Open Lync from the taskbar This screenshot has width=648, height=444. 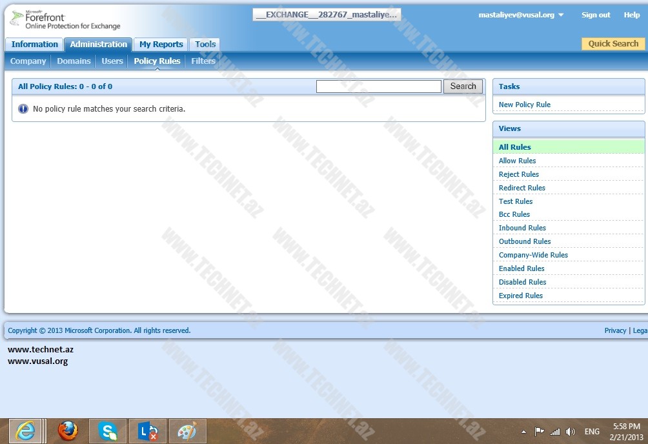point(148,431)
